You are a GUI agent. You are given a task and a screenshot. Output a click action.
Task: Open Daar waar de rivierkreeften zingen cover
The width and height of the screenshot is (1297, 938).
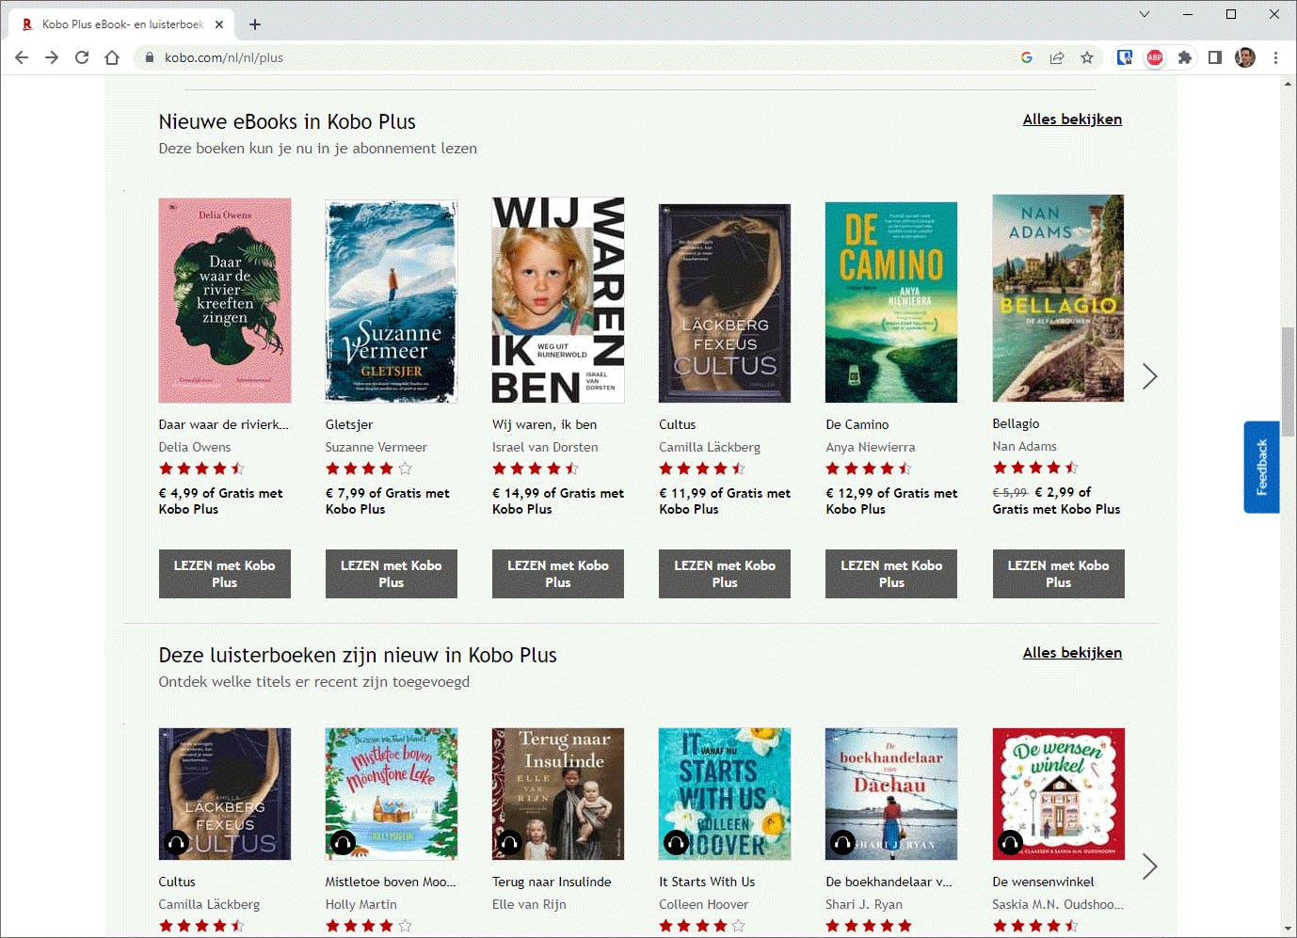click(x=225, y=301)
